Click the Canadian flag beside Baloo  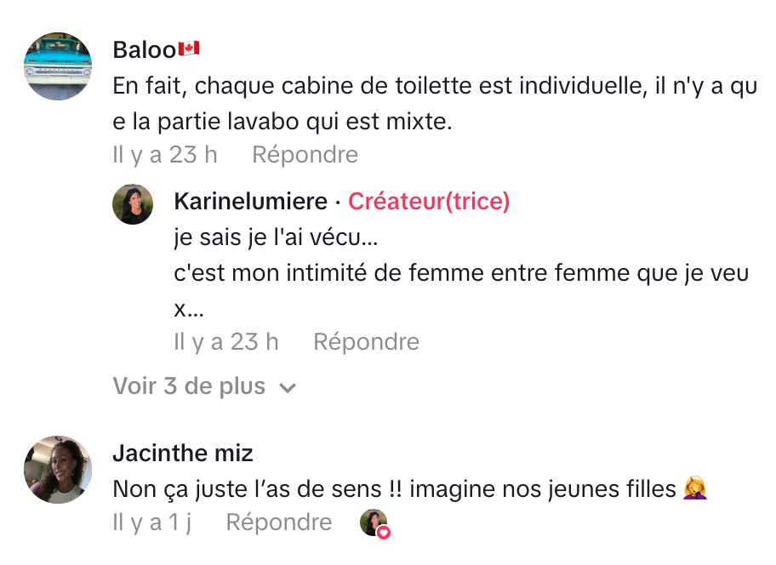pos(188,49)
